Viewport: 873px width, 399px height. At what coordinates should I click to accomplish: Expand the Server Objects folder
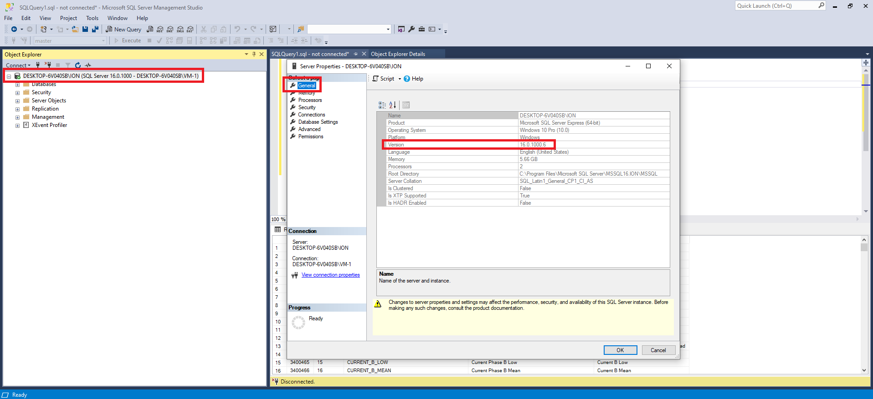pyautogui.click(x=17, y=101)
